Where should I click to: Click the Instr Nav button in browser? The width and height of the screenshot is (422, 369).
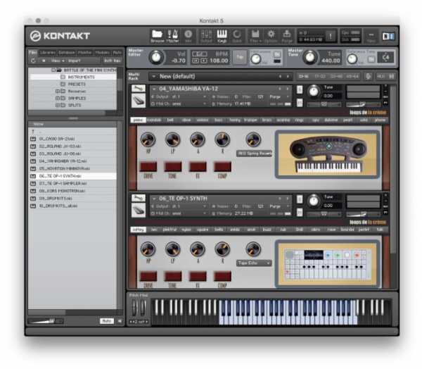113,61
